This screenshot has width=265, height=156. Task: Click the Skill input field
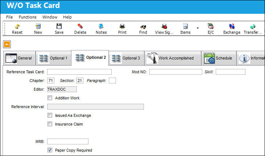[231, 72]
